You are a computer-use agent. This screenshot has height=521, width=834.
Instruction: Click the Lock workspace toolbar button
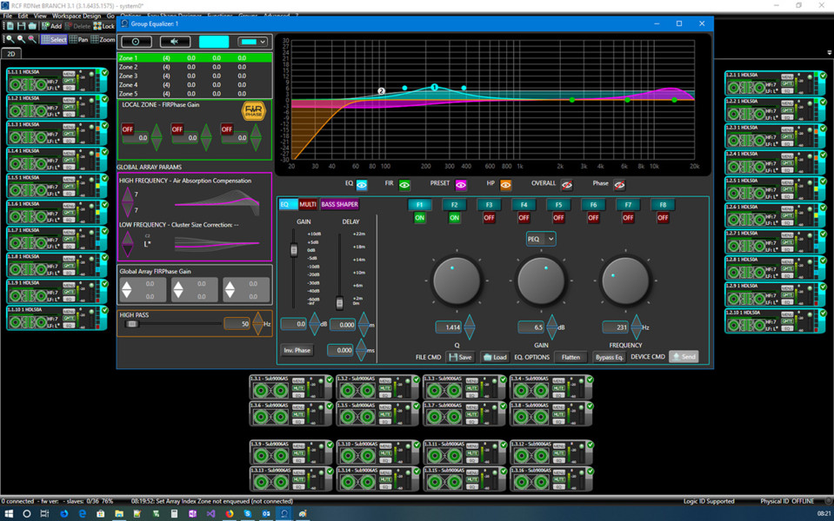pos(103,25)
